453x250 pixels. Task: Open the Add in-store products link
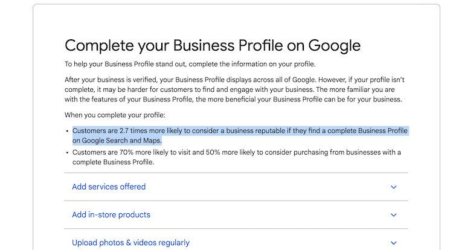pyautogui.click(x=111, y=215)
